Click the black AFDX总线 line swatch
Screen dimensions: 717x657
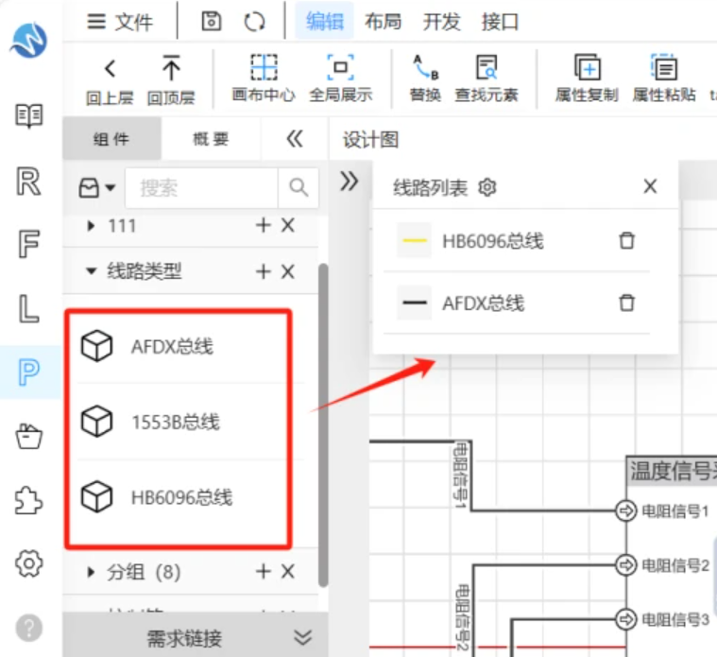tap(415, 303)
